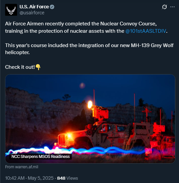Open the @101stAASLTDIV mention
This screenshot has width=179, height=183.
click(146, 31)
